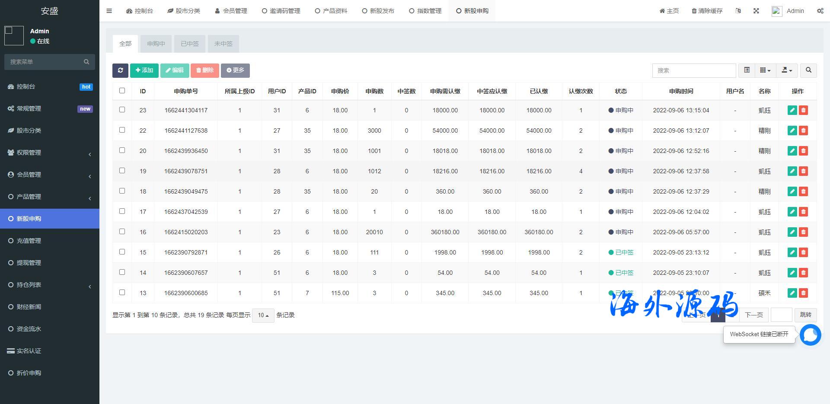Click the table 搜索 input field

coord(693,70)
